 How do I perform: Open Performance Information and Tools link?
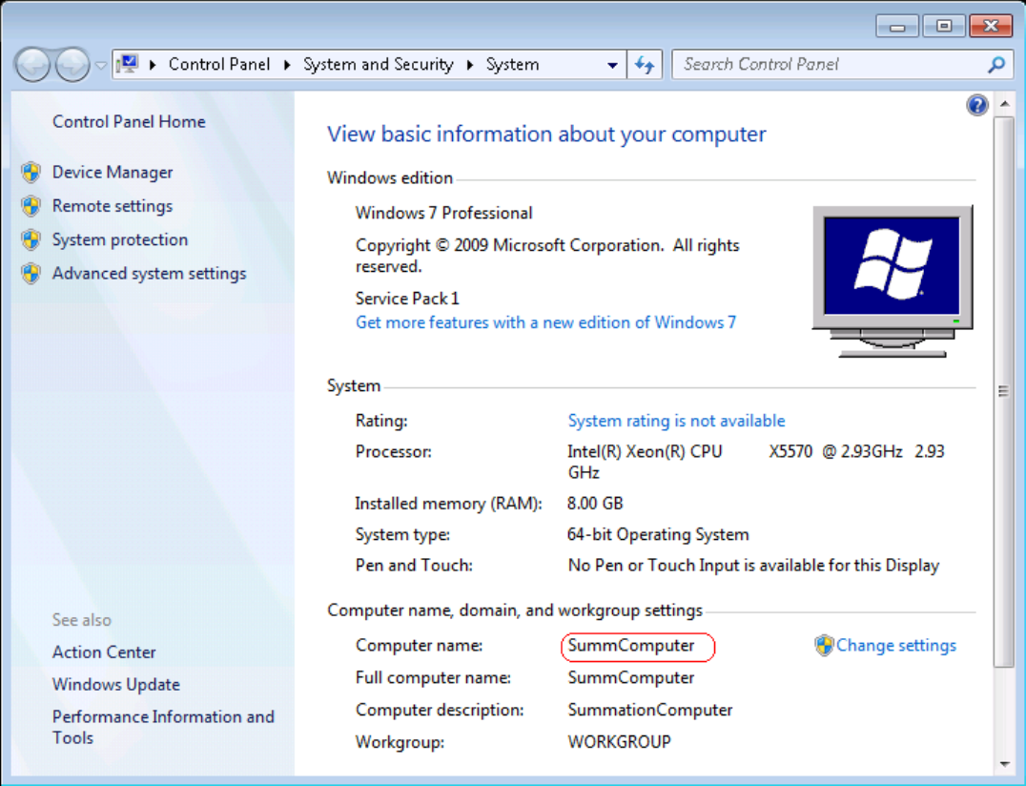click(x=163, y=727)
